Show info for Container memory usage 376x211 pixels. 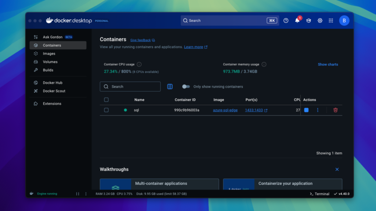pyautogui.click(x=264, y=64)
